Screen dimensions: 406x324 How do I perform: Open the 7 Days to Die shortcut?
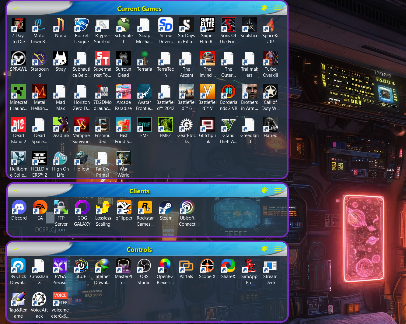19,25
